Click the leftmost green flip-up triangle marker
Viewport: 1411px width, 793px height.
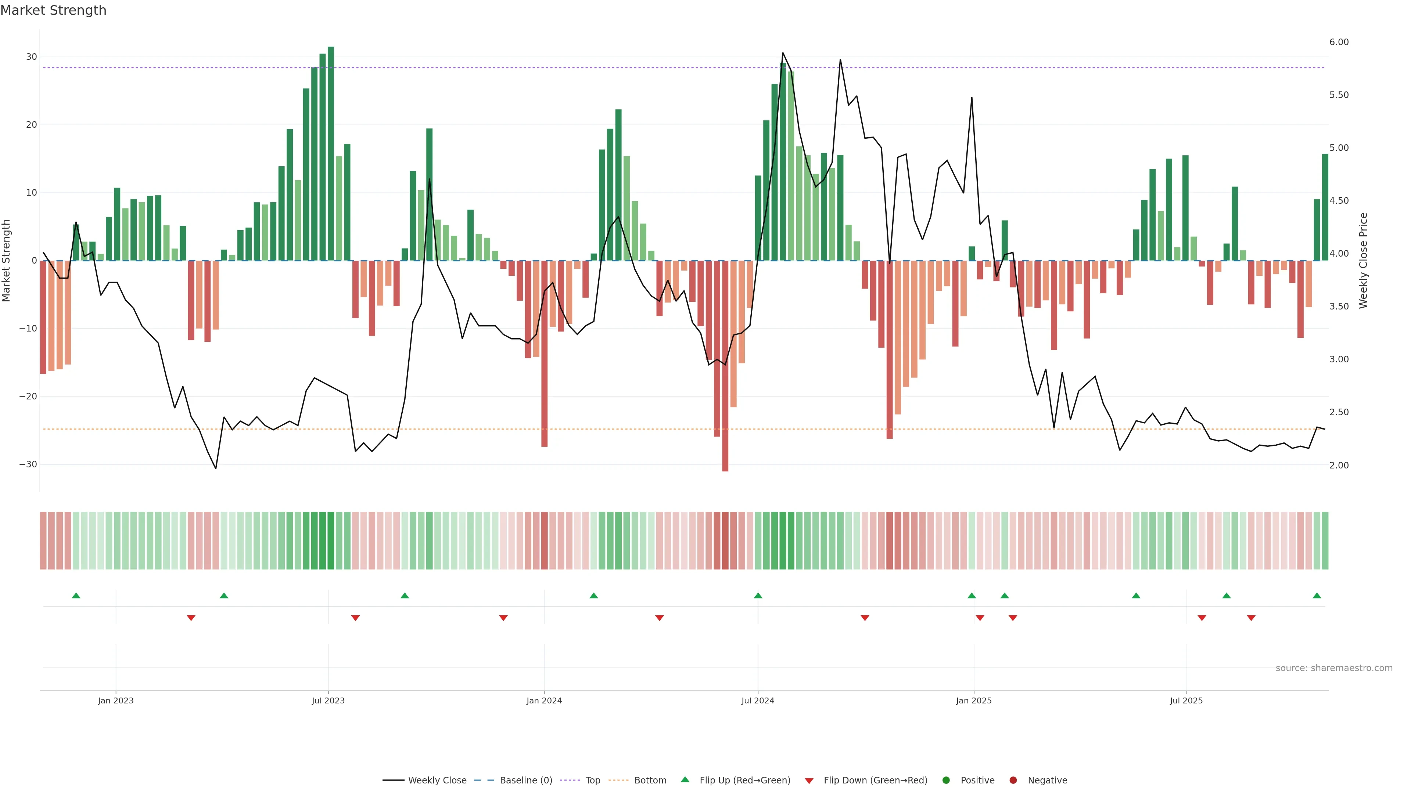click(76, 595)
